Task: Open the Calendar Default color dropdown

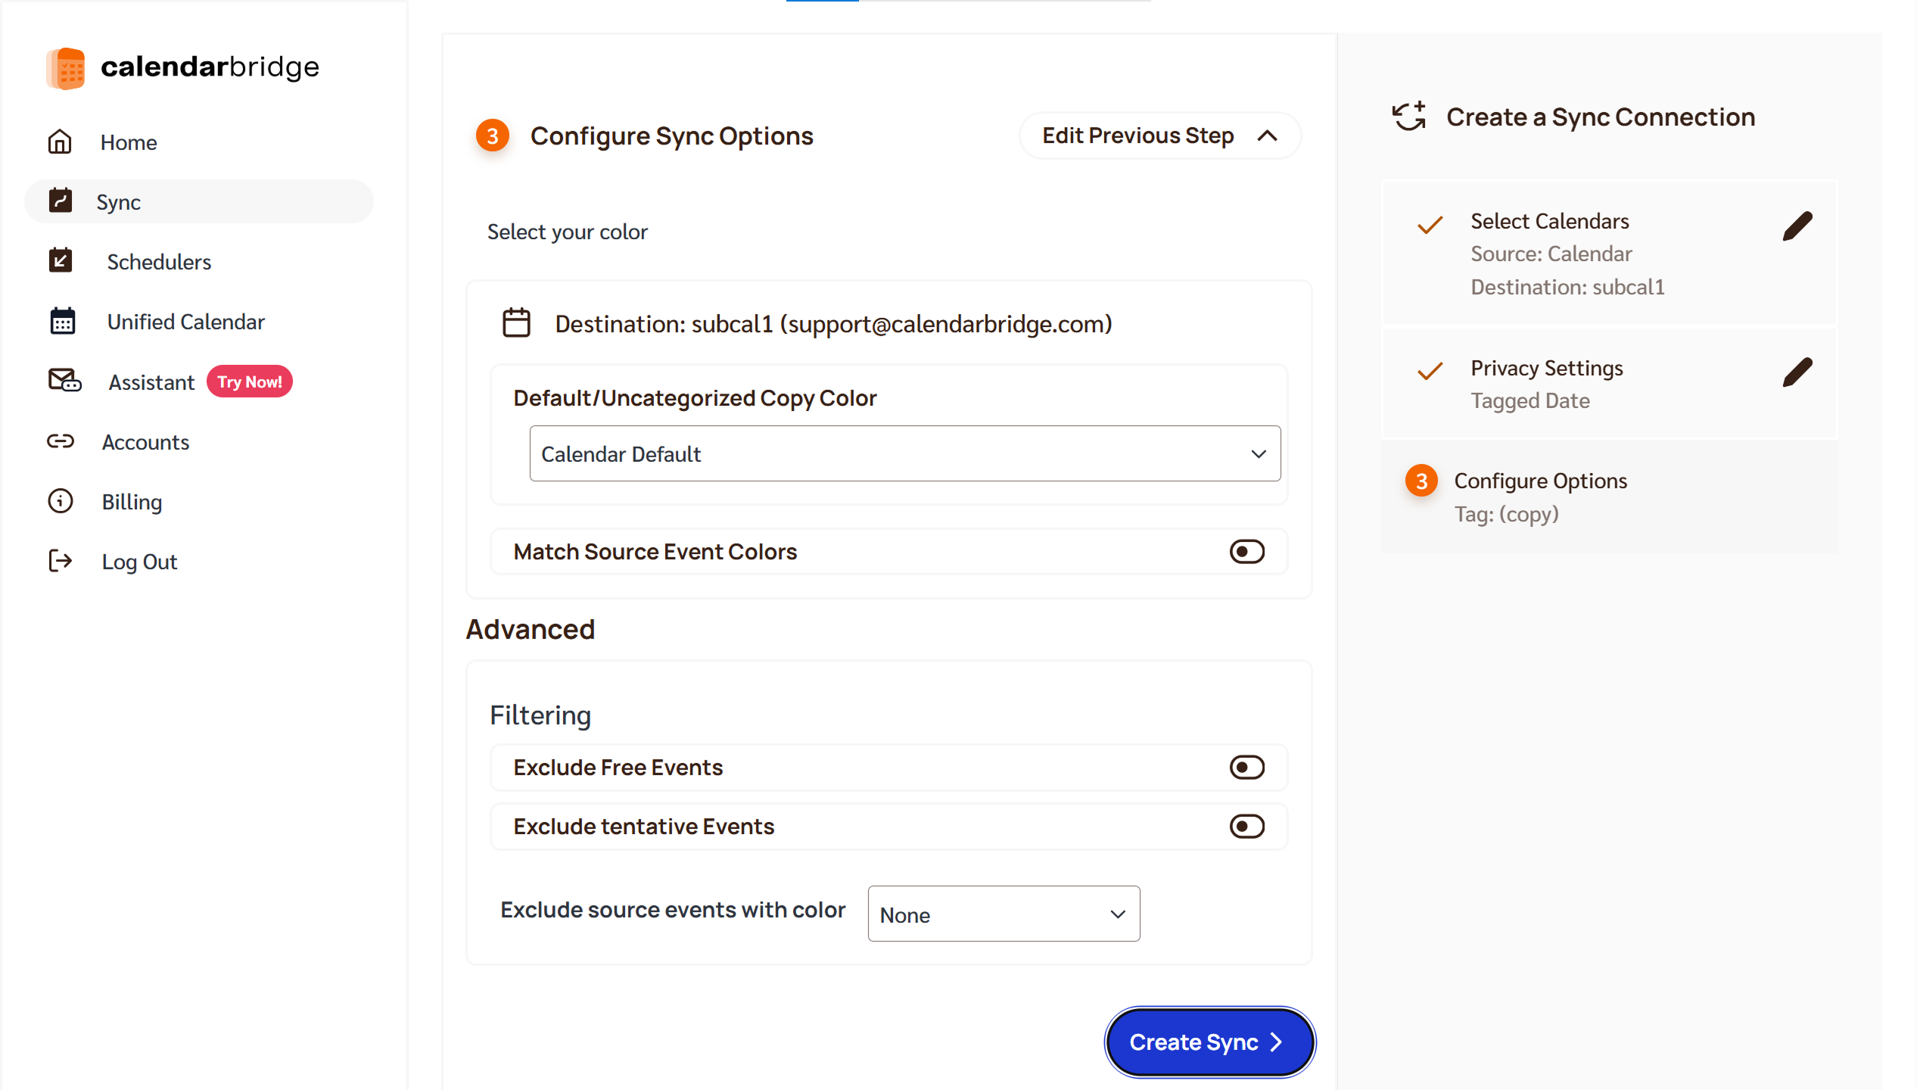Action: tap(905, 453)
